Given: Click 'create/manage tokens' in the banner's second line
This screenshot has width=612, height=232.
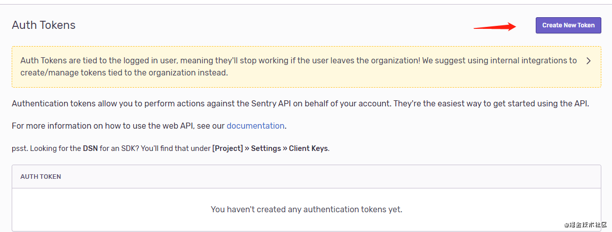Looking at the screenshot, I should point(57,73).
